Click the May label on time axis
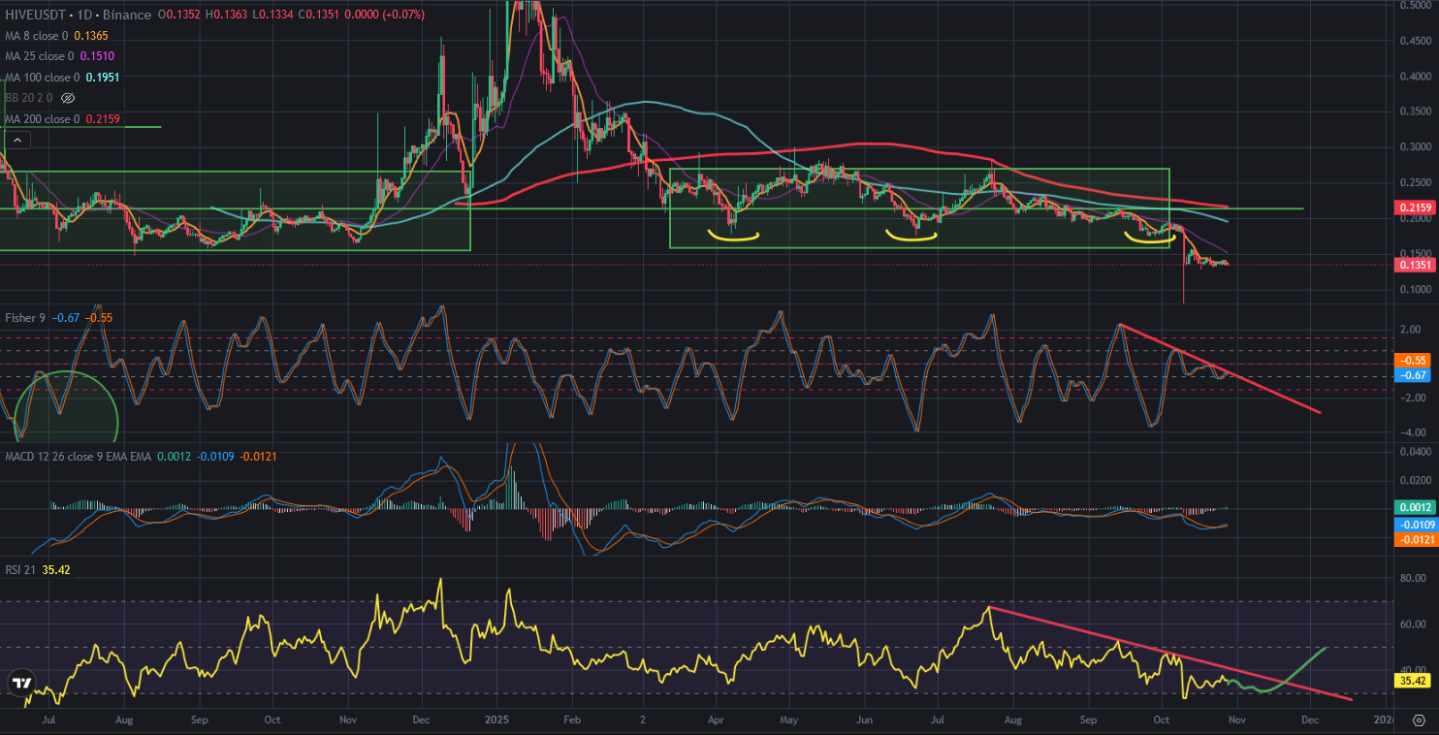The image size is (1439, 735). pyautogui.click(x=789, y=721)
